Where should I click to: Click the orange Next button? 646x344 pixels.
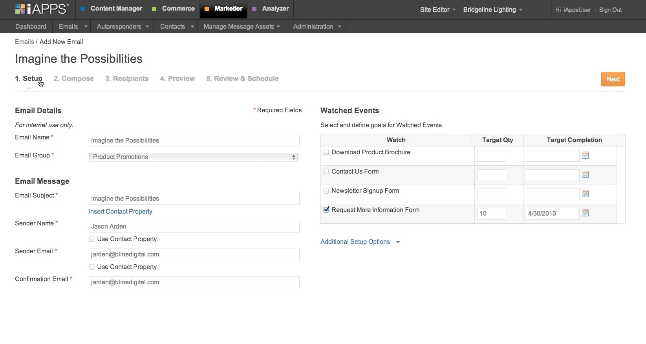(613, 79)
